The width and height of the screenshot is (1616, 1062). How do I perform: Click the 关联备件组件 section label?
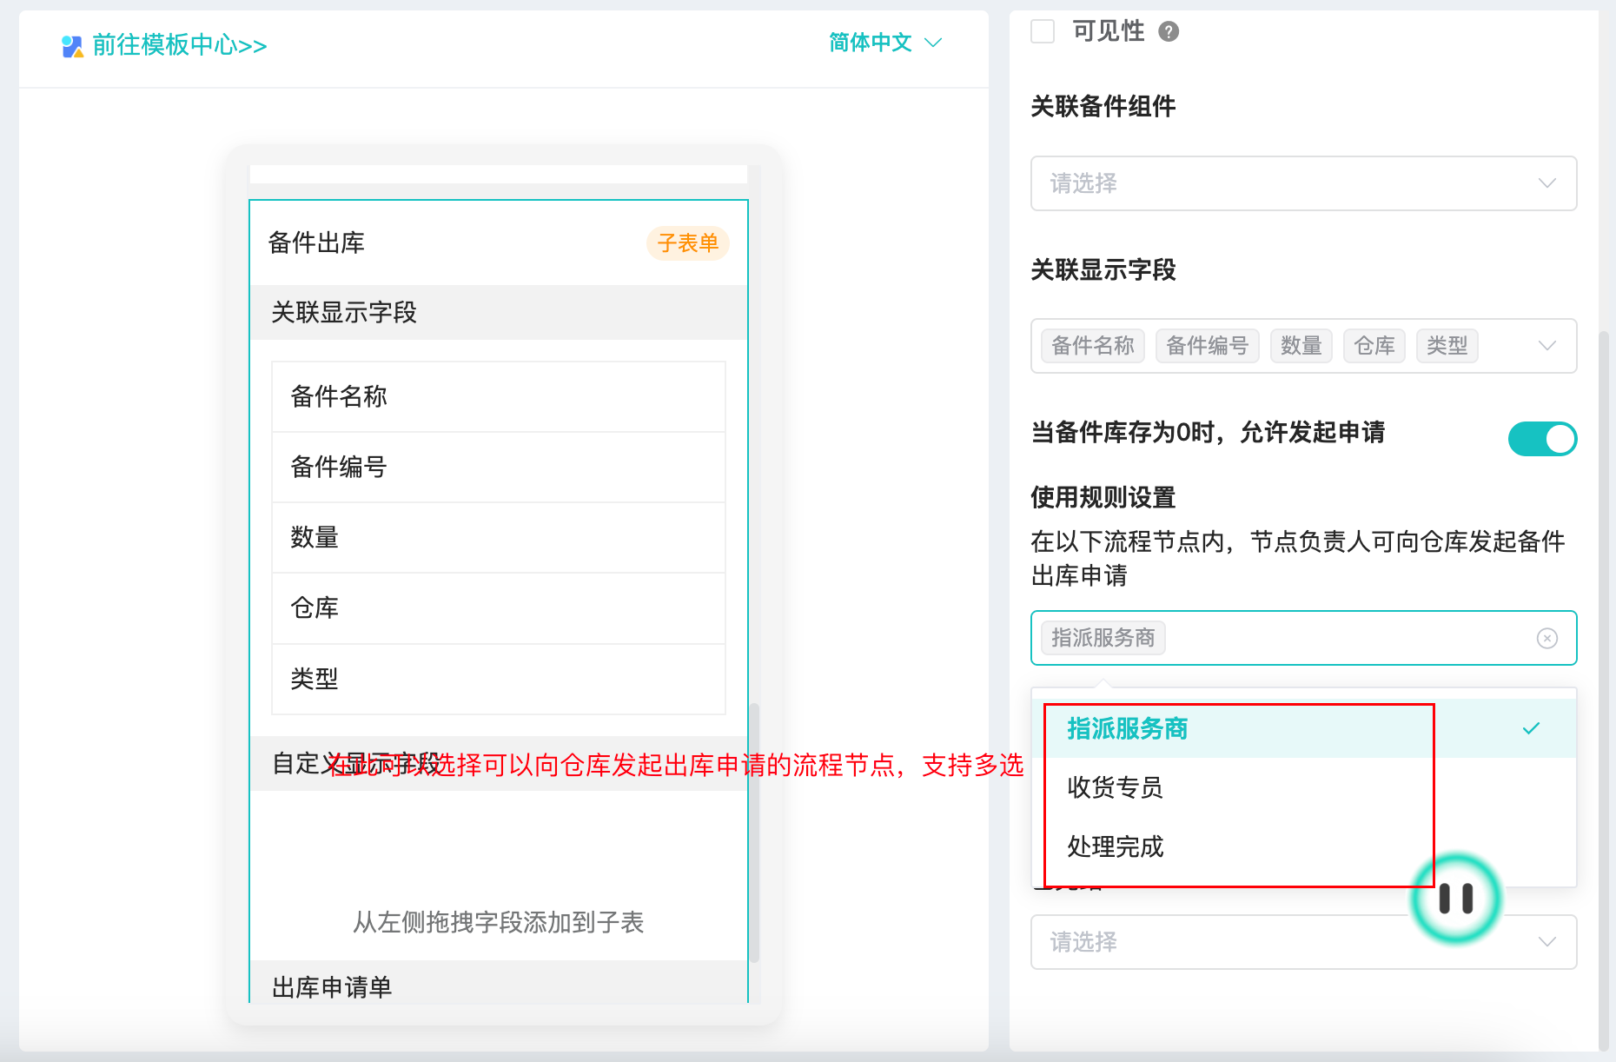click(1103, 106)
